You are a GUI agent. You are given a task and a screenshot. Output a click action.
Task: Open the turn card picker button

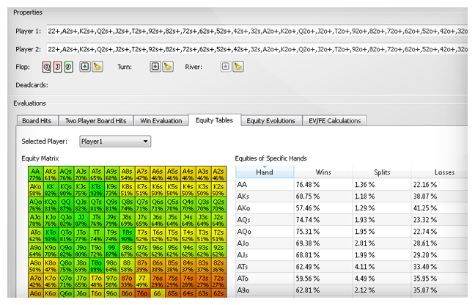click(155, 66)
